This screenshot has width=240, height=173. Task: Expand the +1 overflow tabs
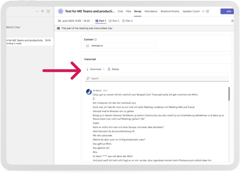pyautogui.click(x=203, y=12)
